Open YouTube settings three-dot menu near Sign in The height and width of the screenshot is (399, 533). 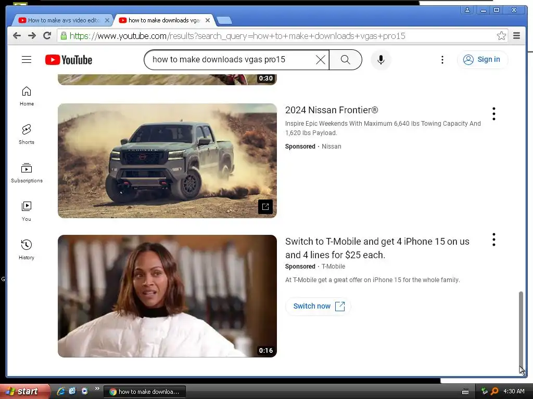tap(442, 60)
